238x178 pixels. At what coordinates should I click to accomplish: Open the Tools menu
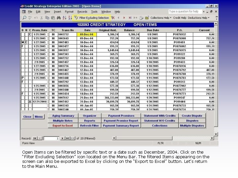pyautogui.click(x=94, y=12)
